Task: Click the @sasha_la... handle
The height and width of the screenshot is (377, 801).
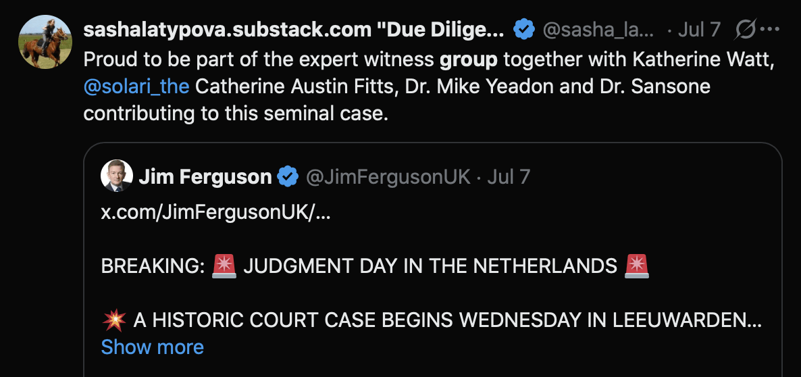Action: [598, 30]
